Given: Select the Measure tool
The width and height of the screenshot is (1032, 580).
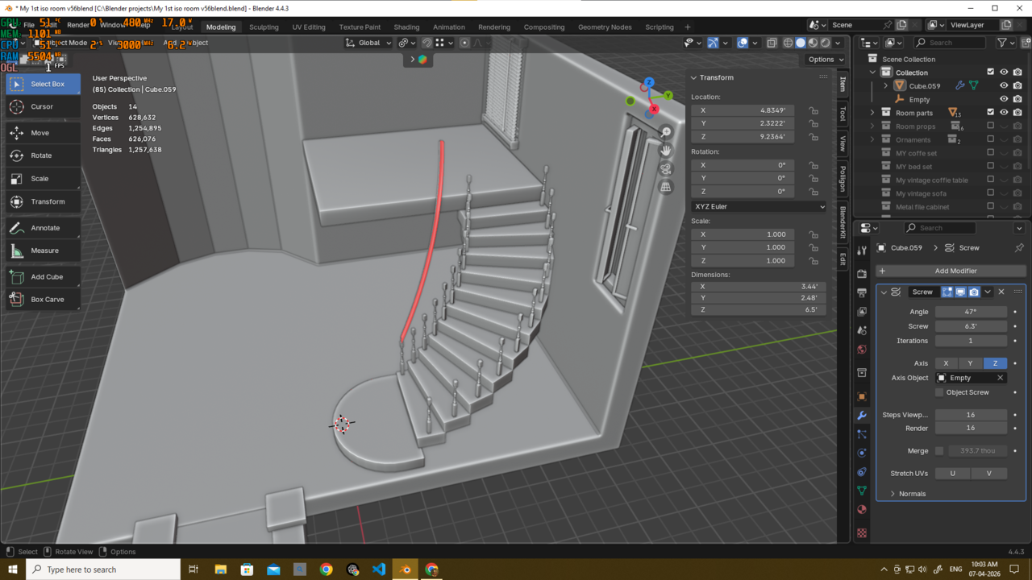Looking at the screenshot, I should coord(42,251).
